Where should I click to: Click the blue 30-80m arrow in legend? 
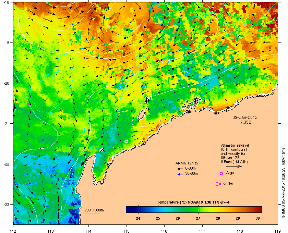180,174
